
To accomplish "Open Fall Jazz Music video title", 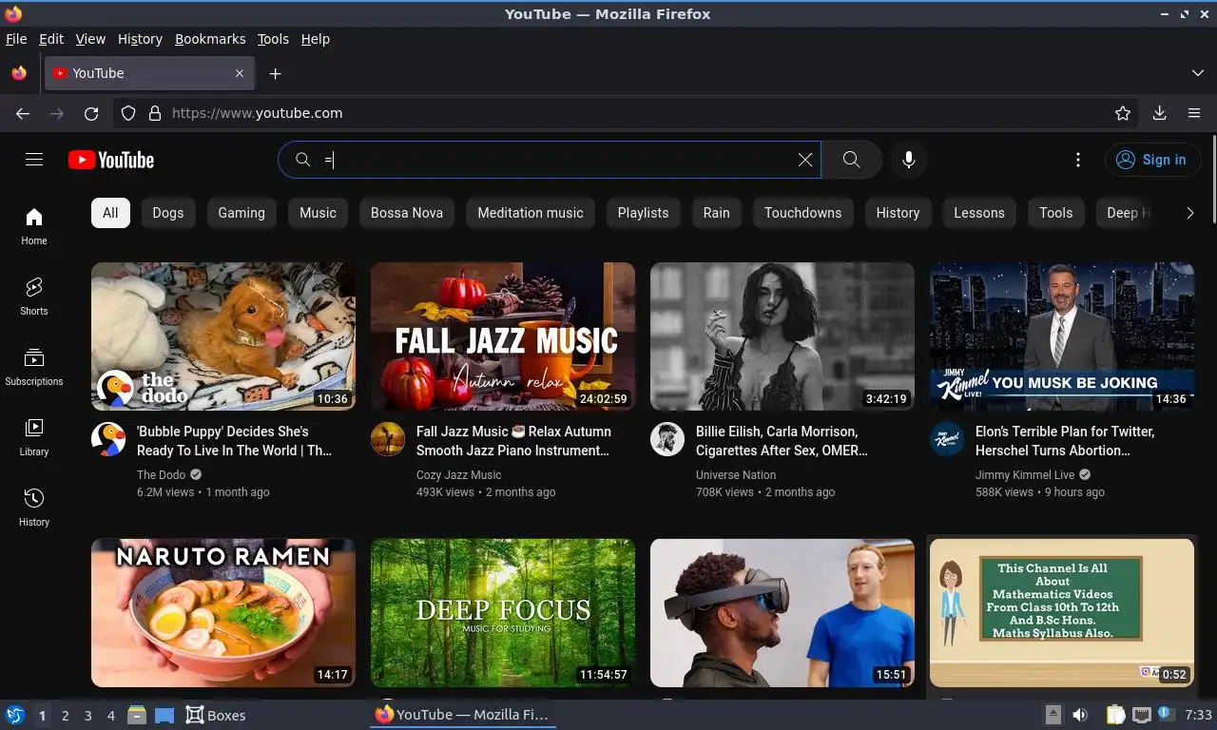I will click(x=513, y=441).
